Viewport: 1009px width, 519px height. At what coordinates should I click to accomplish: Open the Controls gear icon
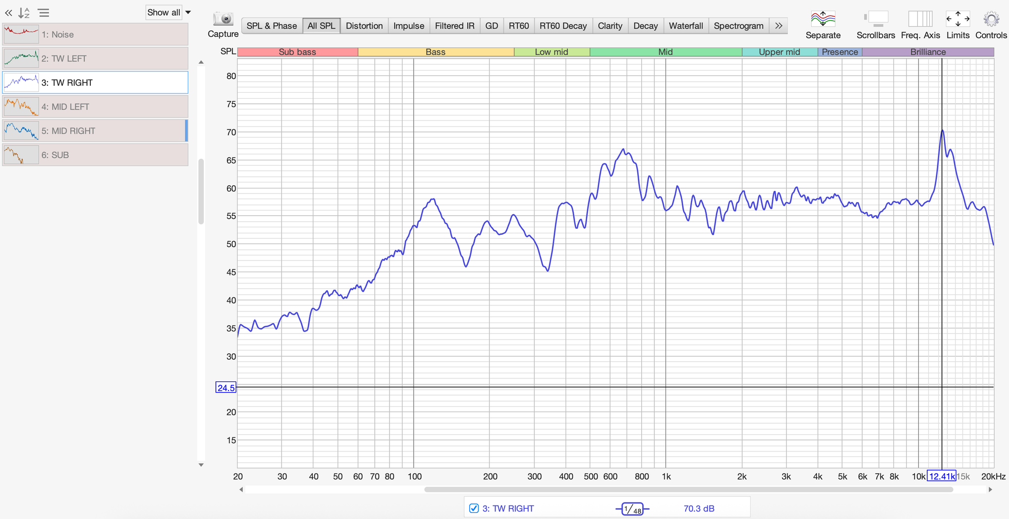pyautogui.click(x=991, y=19)
